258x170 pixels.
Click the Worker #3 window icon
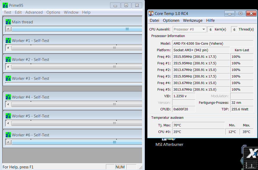click(8, 79)
